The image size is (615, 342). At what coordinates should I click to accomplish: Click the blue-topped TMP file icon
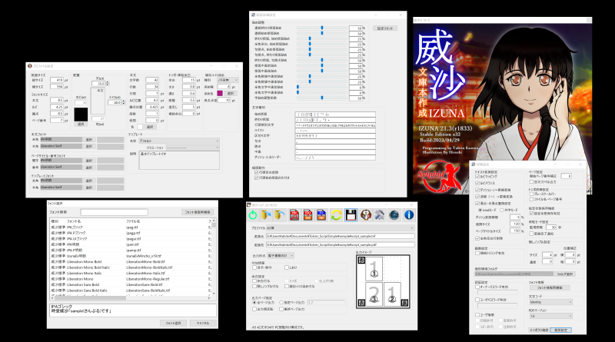coord(321,215)
